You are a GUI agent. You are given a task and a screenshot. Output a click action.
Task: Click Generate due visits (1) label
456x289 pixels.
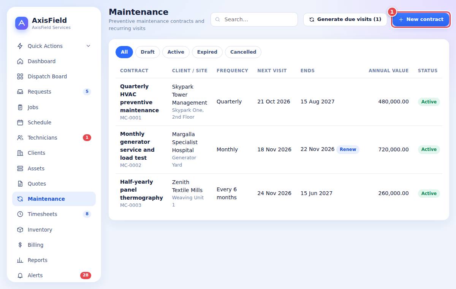pyautogui.click(x=349, y=19)
